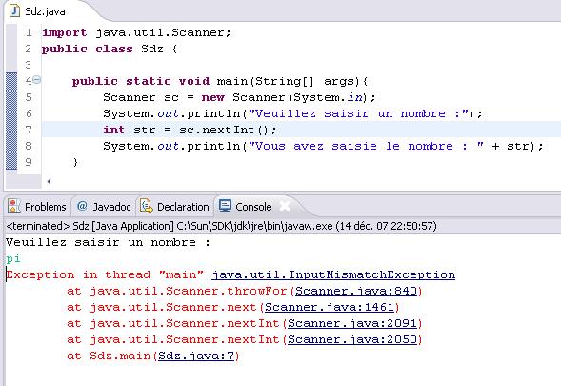Viewport: 561px width, 386px height.
Task: Click the blue range indicator in editor margin
Action: (x=11, y=121)
